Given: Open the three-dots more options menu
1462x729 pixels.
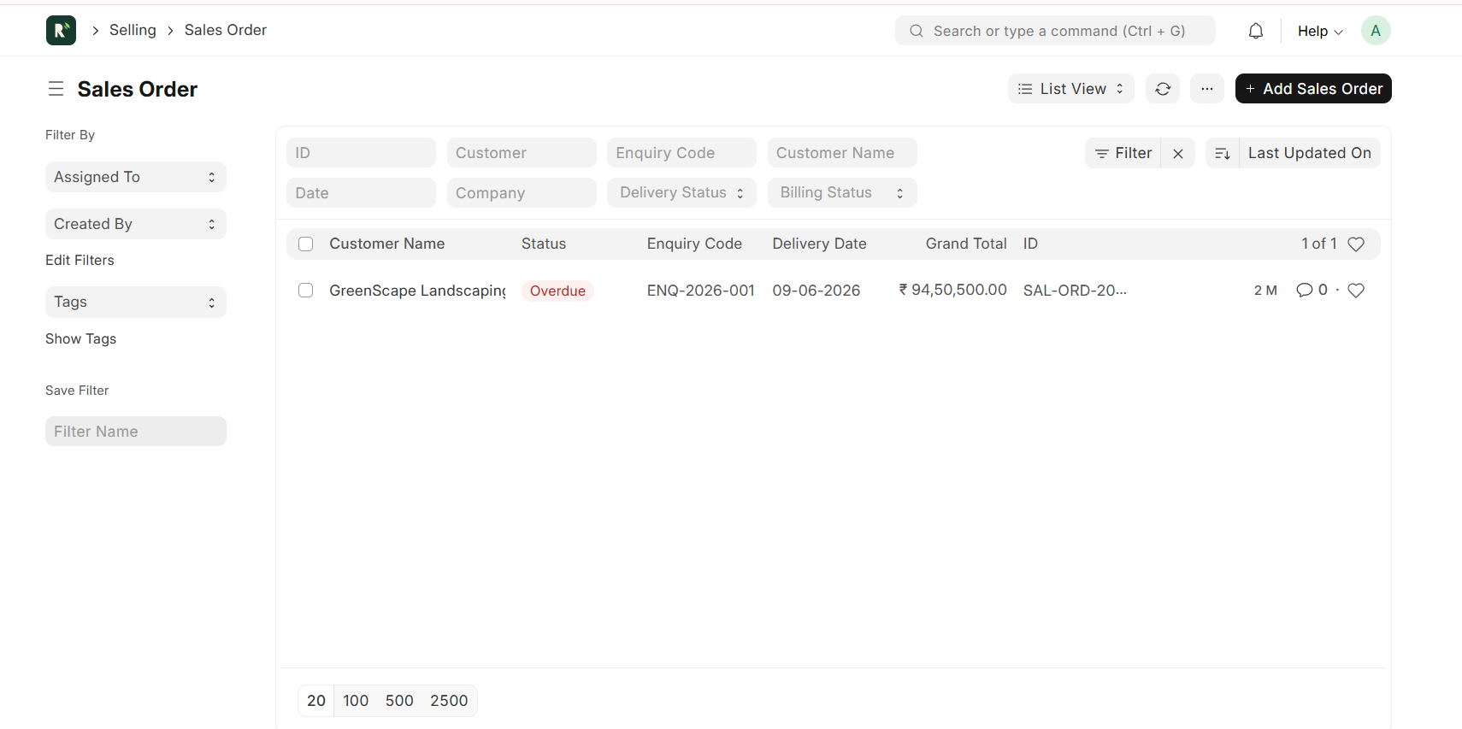Looking at the screenshot, I should pyautogui.click(x=1206, y=89).
